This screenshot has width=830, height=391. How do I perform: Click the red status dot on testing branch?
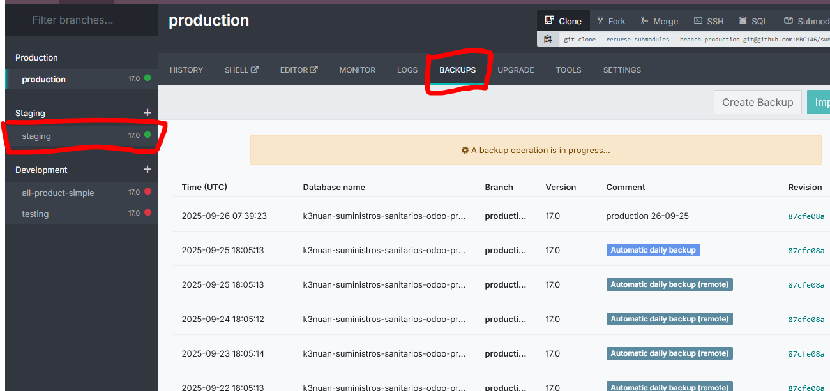[147, 213]
